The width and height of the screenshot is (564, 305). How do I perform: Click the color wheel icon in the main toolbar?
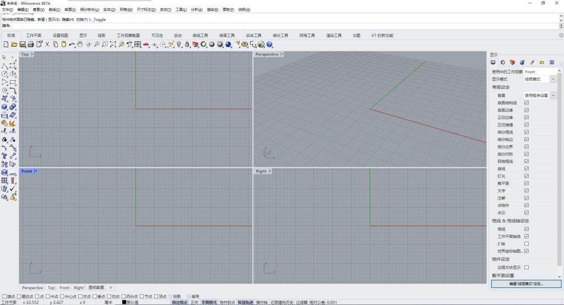[x=204, y=45]
